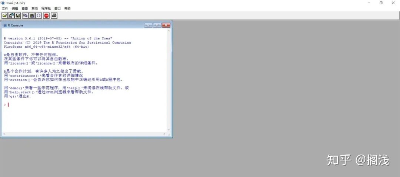Open the 查看 menu

25,8
